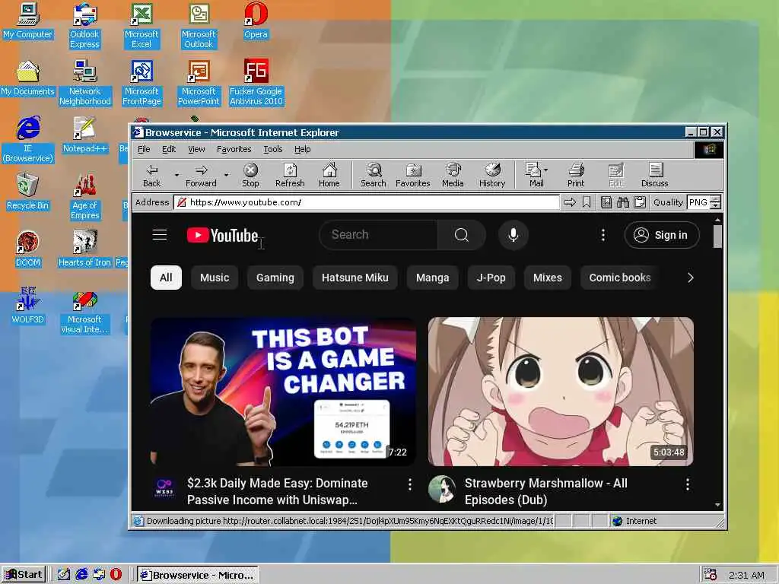
Task: Open the Back button history dropdown arrow
Action: pyautogui.click(x=176, y=176)
